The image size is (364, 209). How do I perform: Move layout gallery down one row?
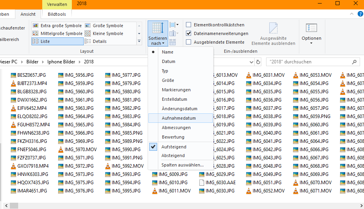click(139, 33)
